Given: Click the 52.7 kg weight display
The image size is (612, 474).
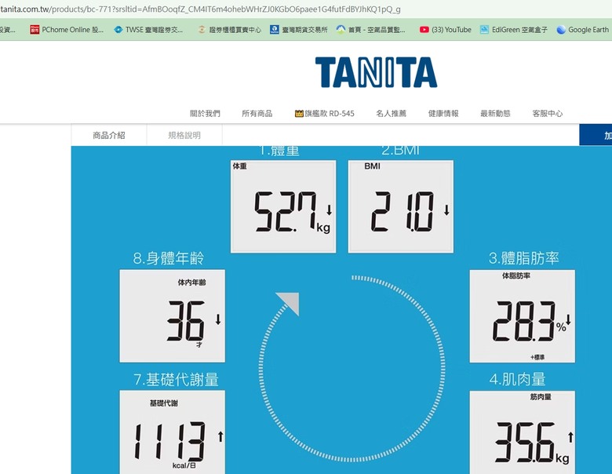Looking at the screenshot, I should [283, 206].
